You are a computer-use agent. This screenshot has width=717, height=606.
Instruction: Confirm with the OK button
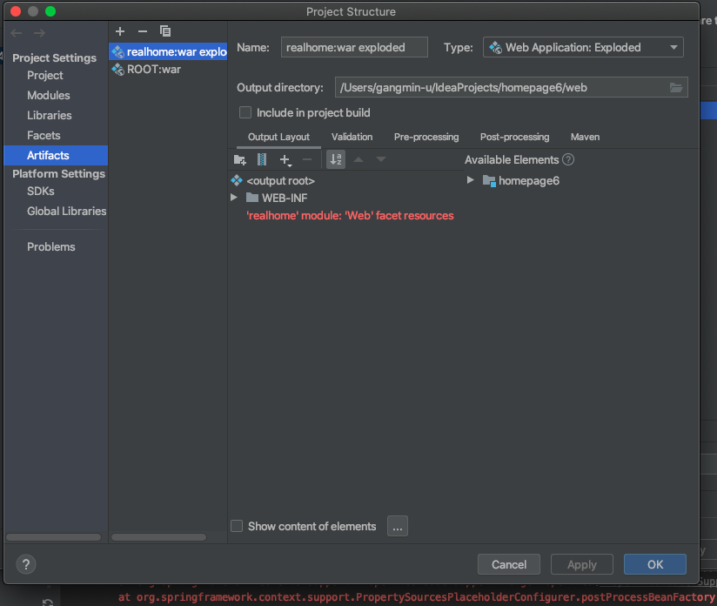point(655,564)
